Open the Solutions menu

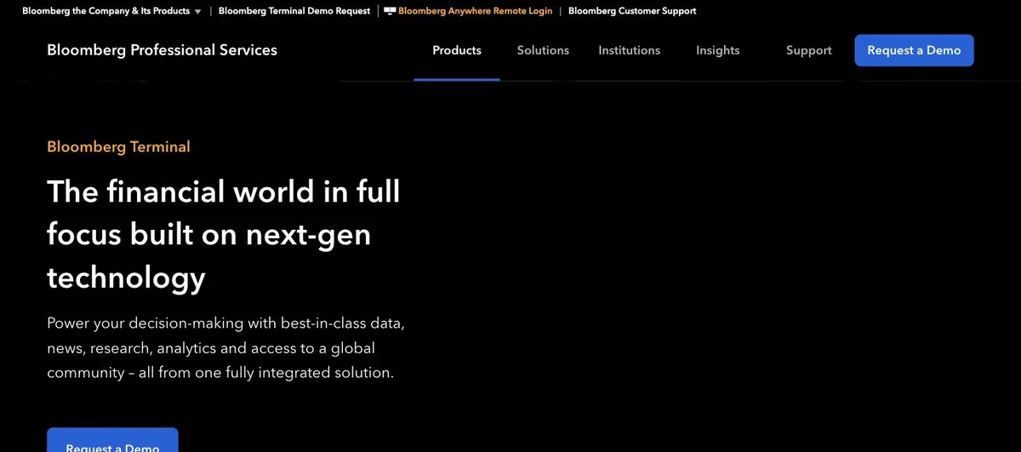click(543, 50)
